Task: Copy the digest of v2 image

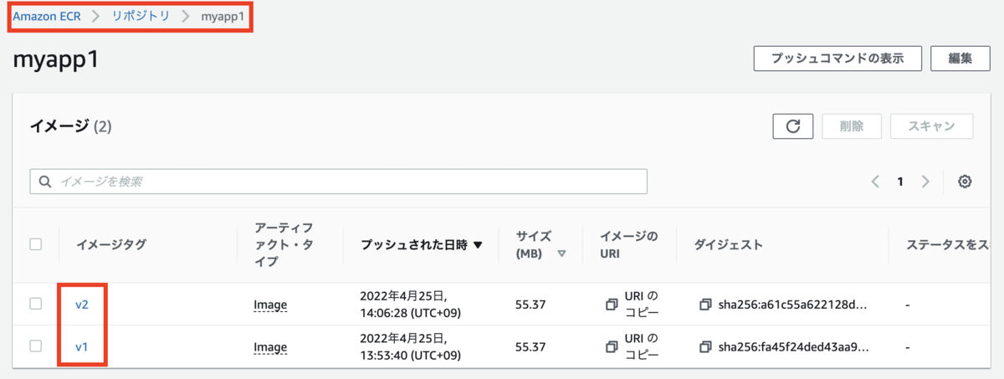Action: [x=705, y=305]
